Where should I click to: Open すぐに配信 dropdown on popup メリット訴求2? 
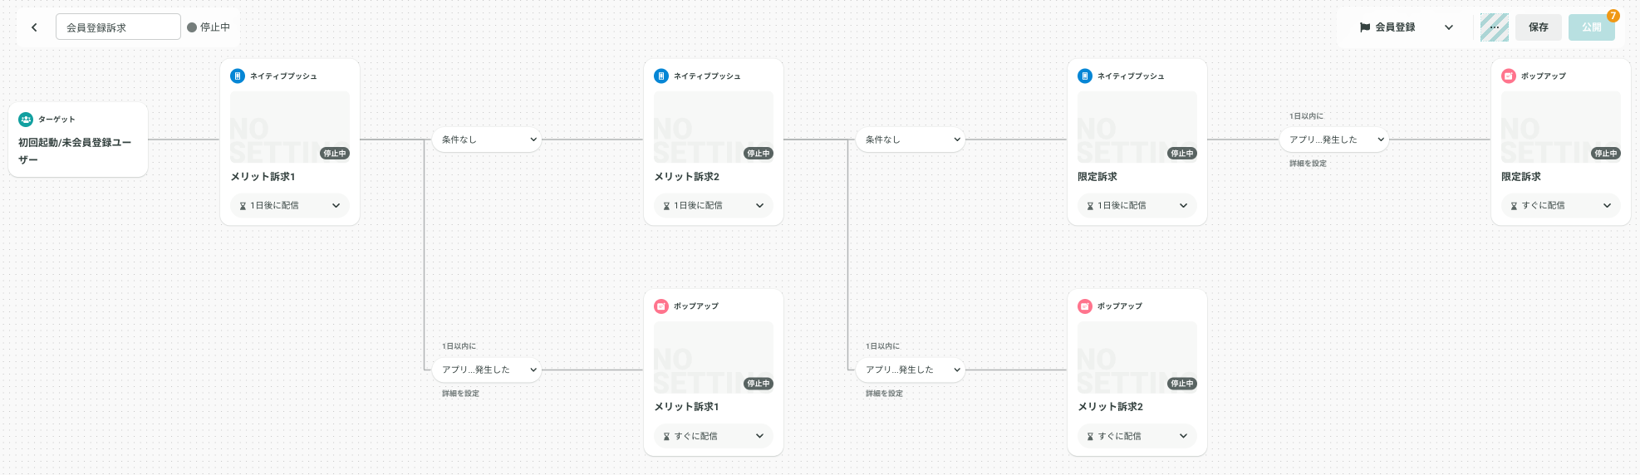coord(1137,436)
